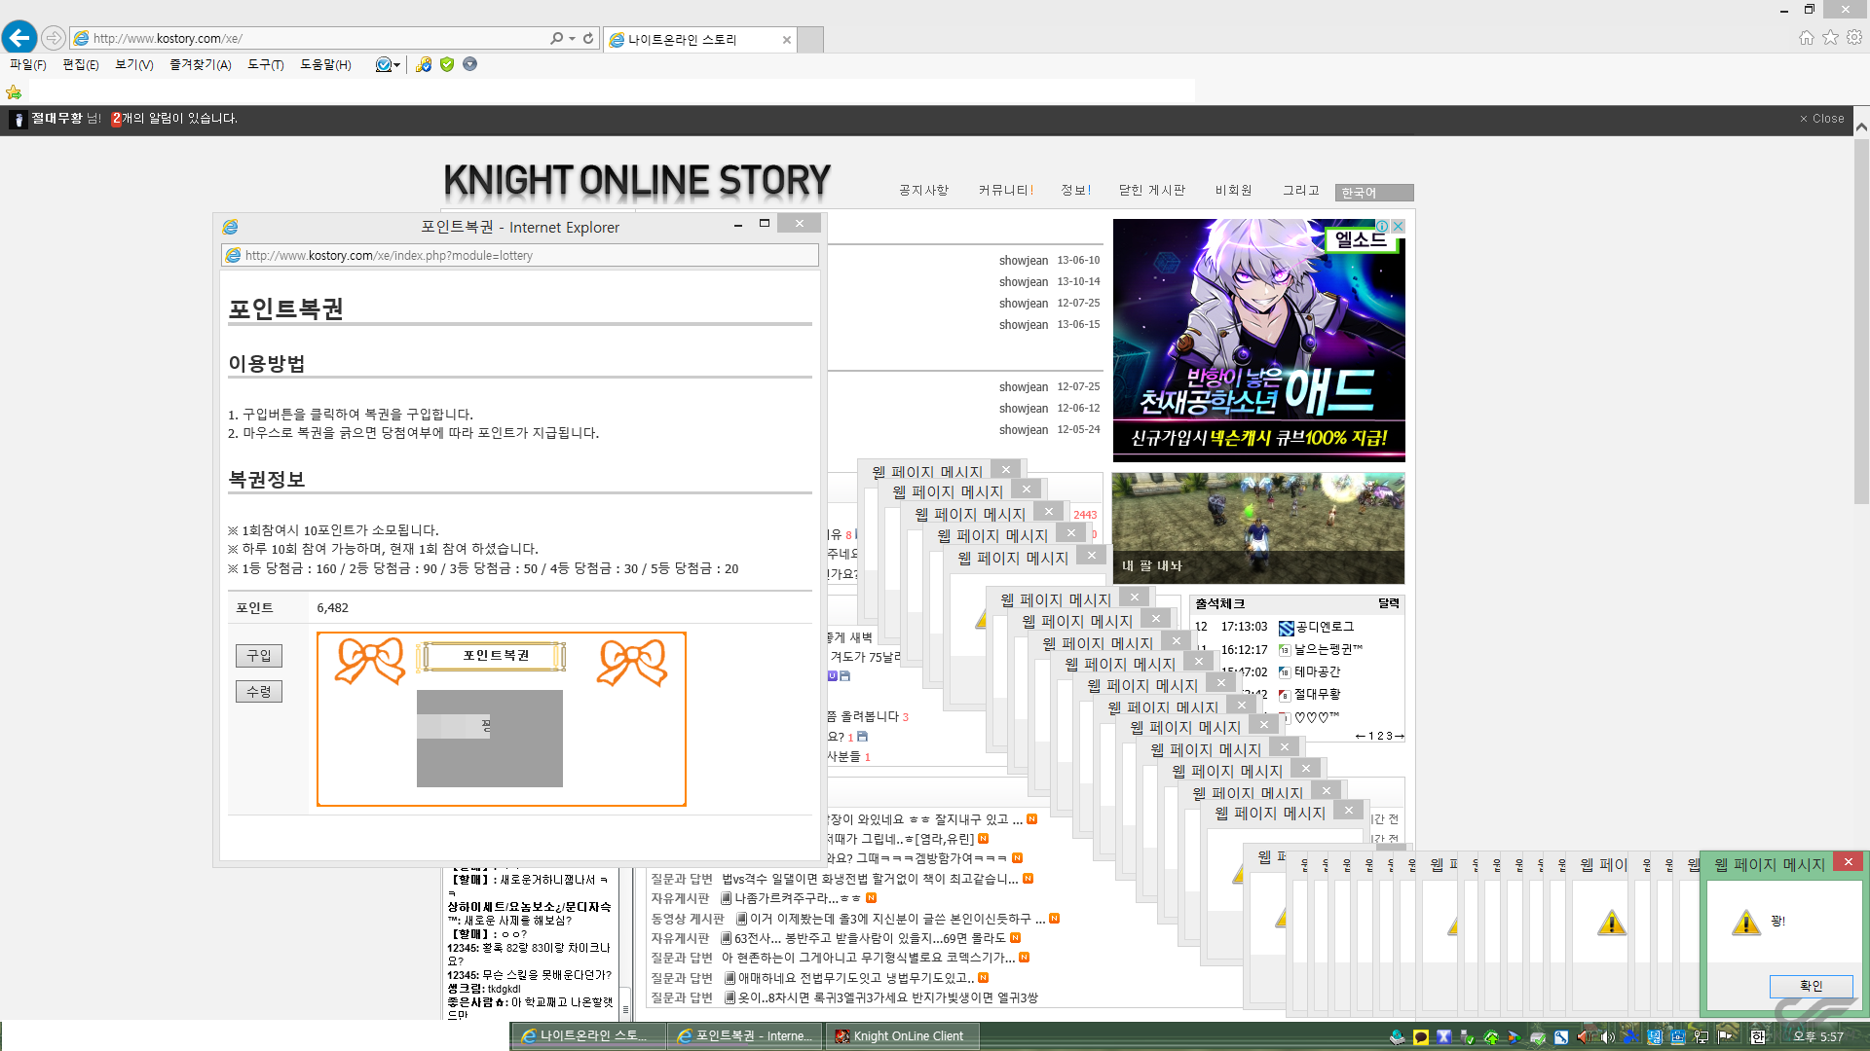The width and height of the screenshot is (1870, 1051).
Task: Click the add to favorites bar star icon
Action: tap(14, 91)
